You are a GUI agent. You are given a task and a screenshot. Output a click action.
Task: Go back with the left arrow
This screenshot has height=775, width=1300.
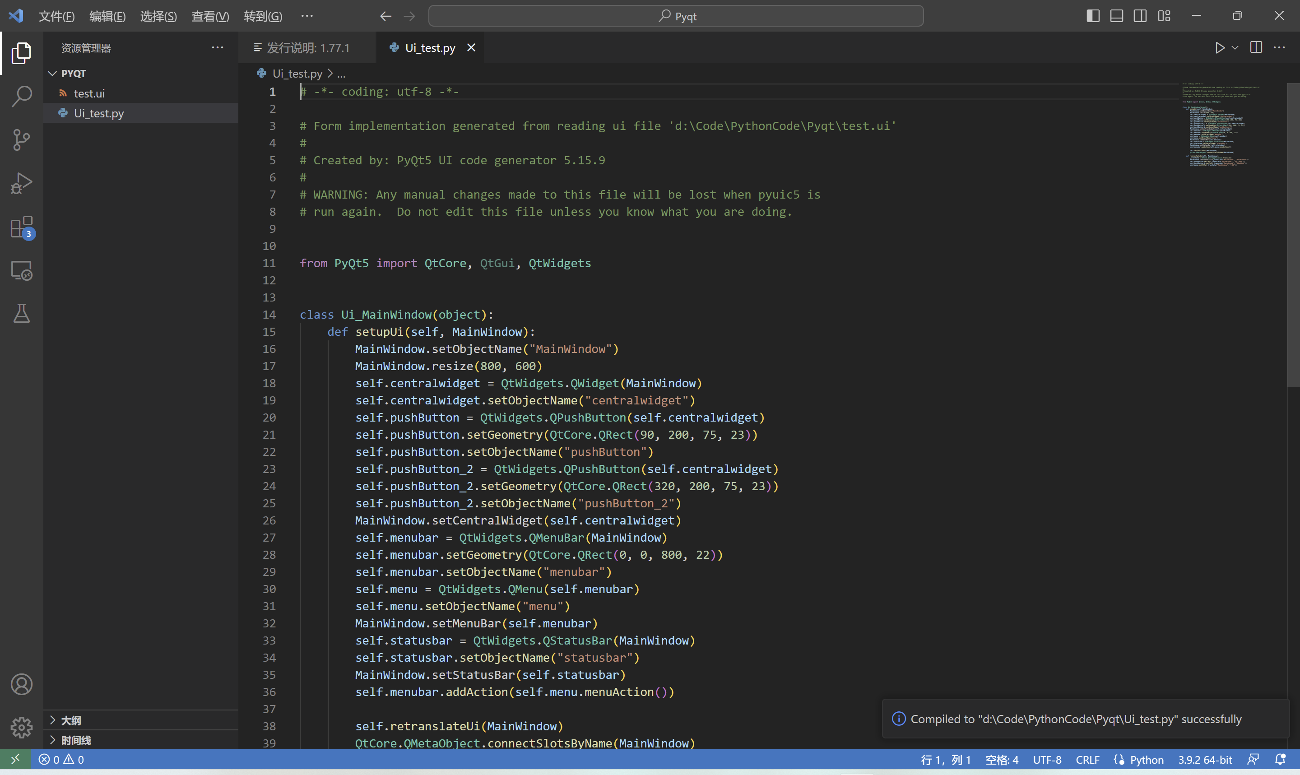pos(385,16)
